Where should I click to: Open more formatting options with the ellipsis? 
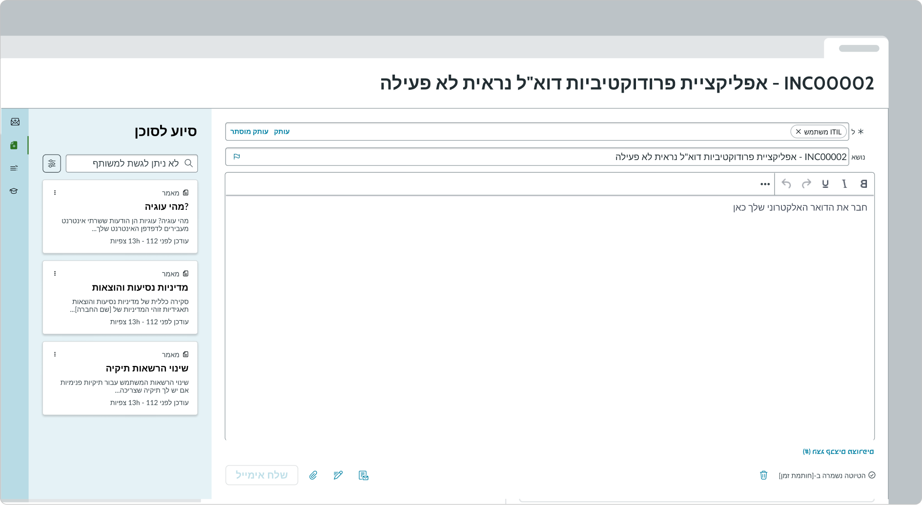(x=764, y=184)
